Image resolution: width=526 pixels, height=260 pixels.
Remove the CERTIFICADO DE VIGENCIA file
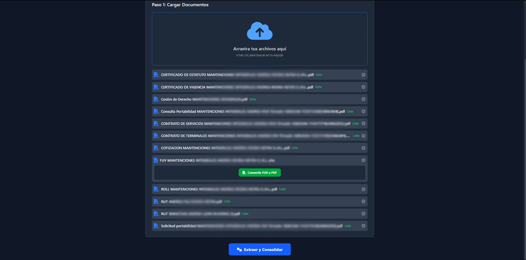(363, 87)
